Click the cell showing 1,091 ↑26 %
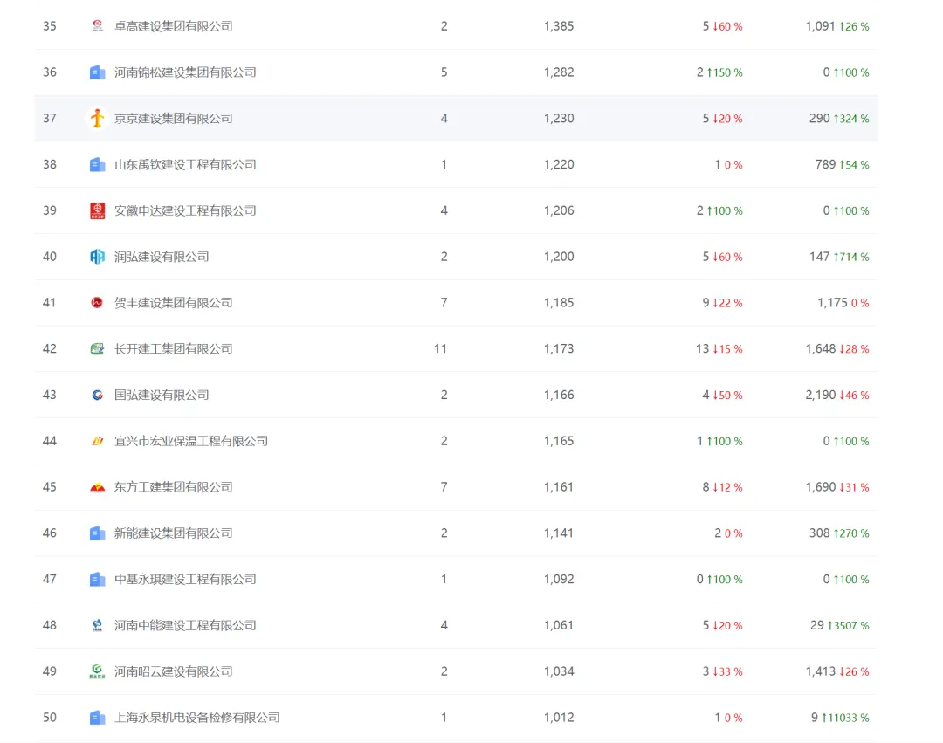 pyautogui.click(x=837, y=26)
